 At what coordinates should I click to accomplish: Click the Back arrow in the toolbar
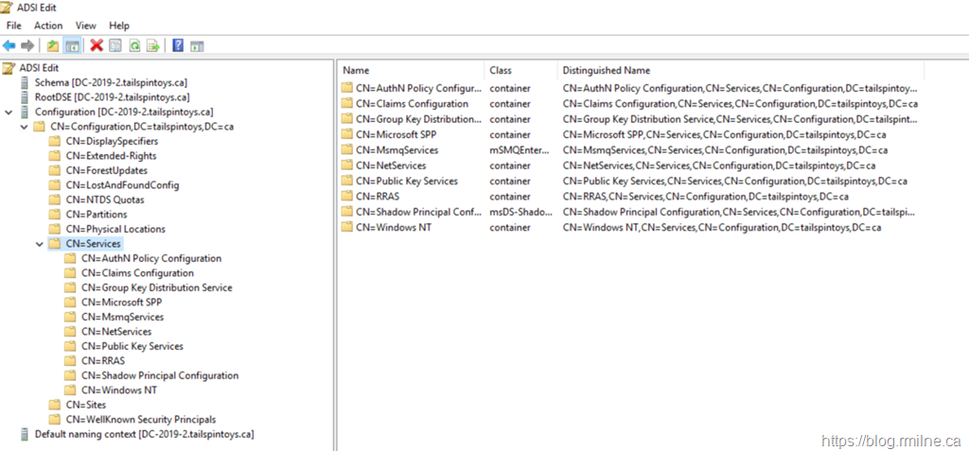pyautogui.click(x=9, y=45)
